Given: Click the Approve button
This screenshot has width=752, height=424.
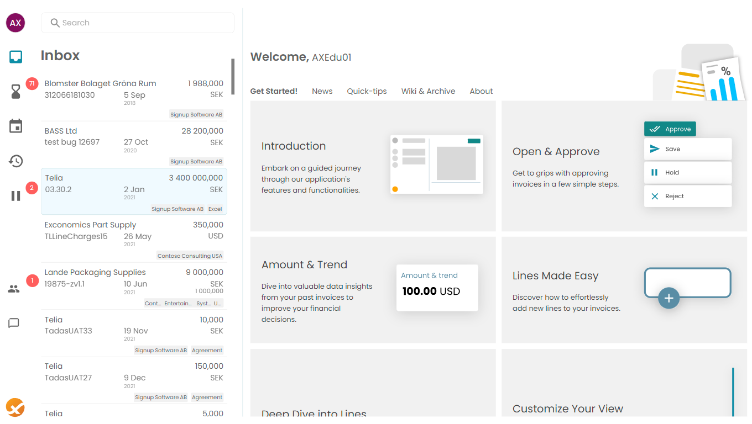Looking at the screenshot, I should pyautogui.click(x=670, y=129).
